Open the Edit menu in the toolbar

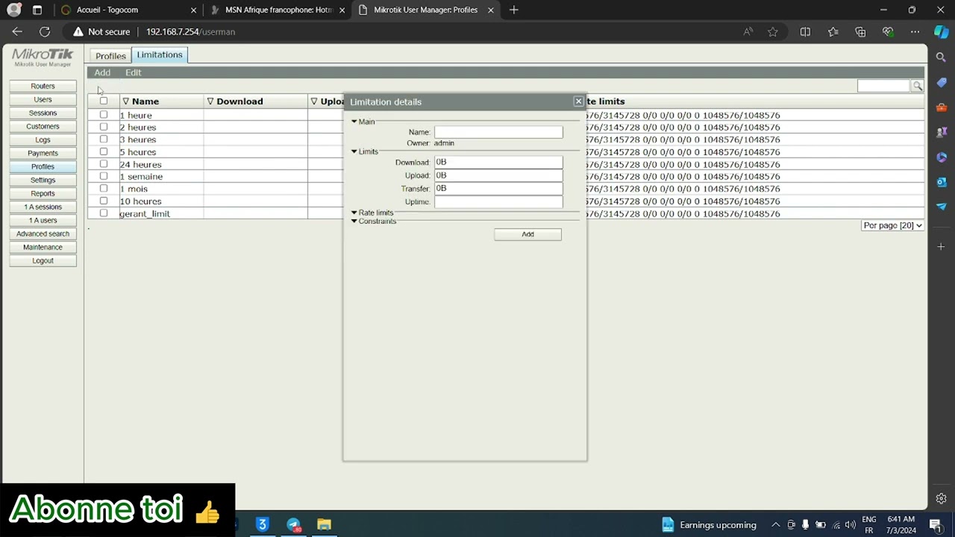(134, 72)
